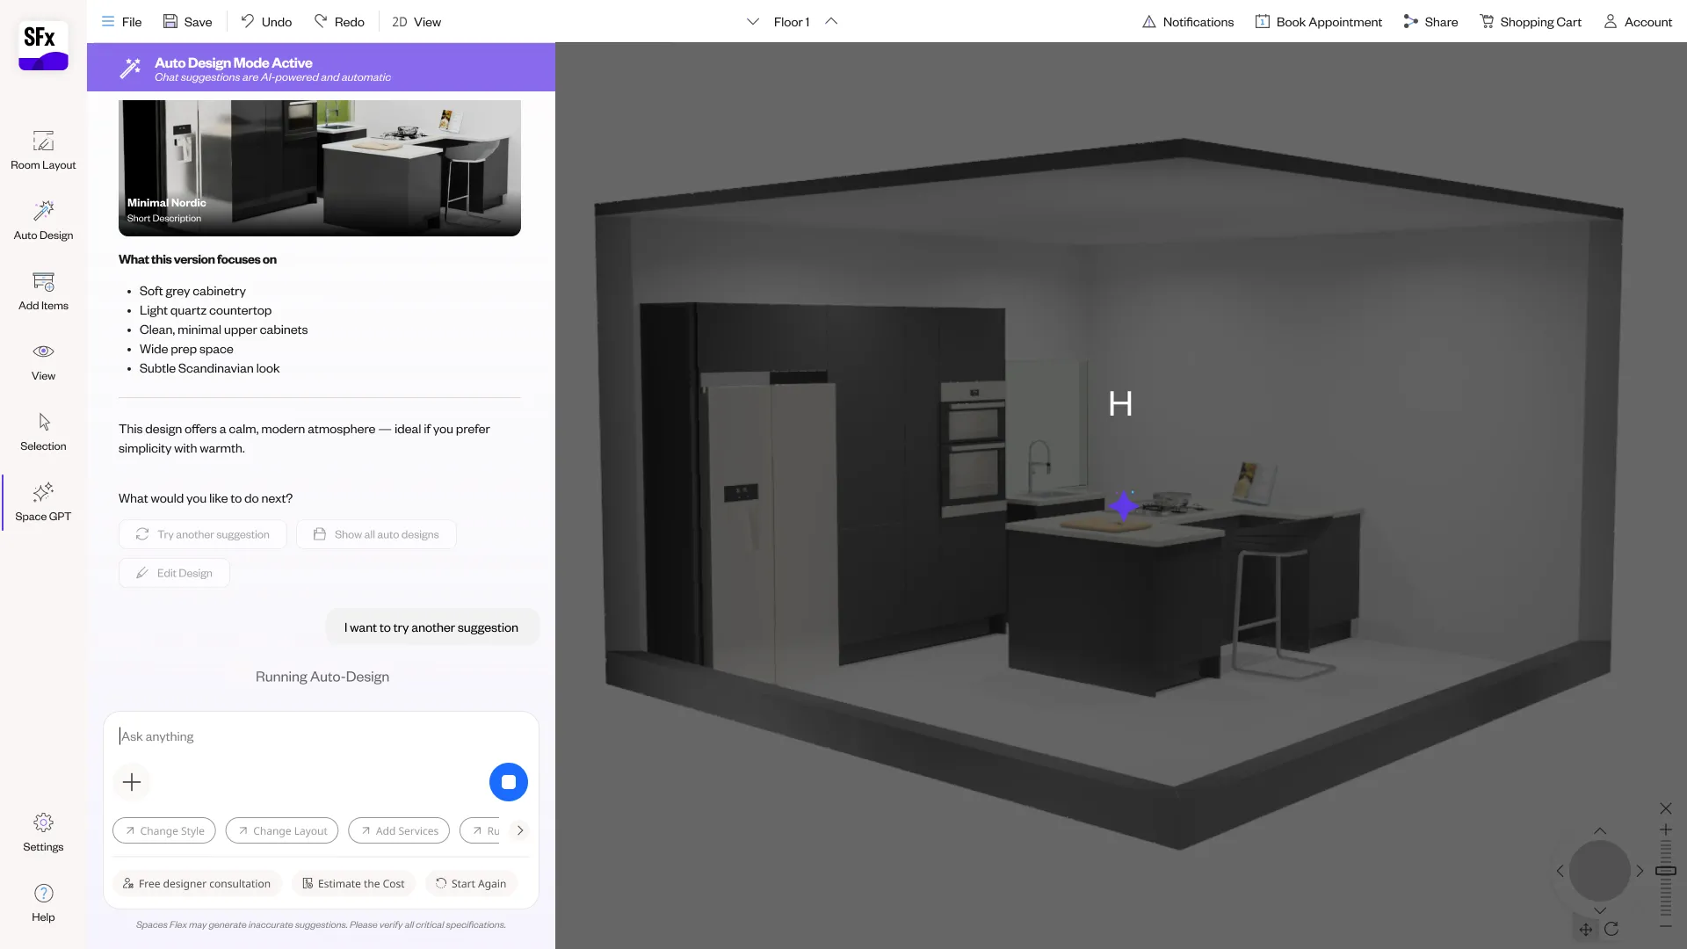Open Book Appointment
Image resolution: width=1687 pixels, height=949 pixels.
tap(1318, 21)
